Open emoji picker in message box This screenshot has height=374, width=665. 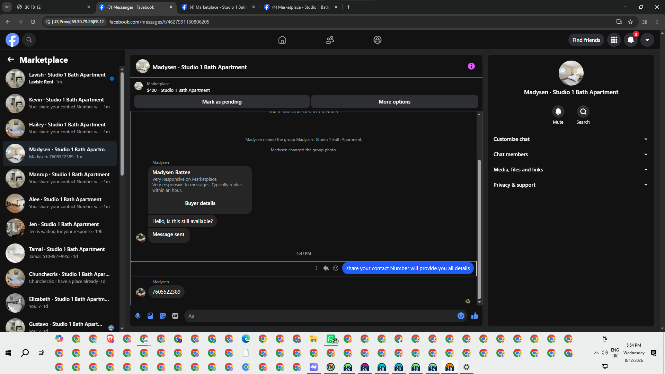(461, 316)
